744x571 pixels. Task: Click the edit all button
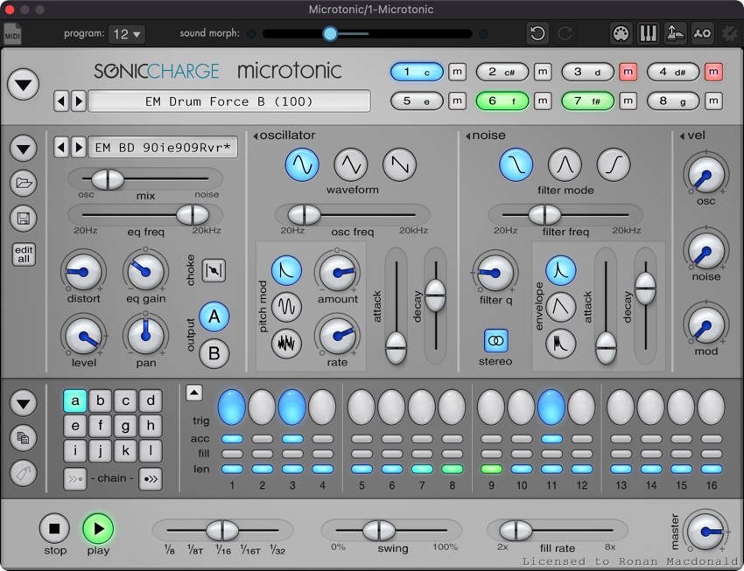(24, 254)
